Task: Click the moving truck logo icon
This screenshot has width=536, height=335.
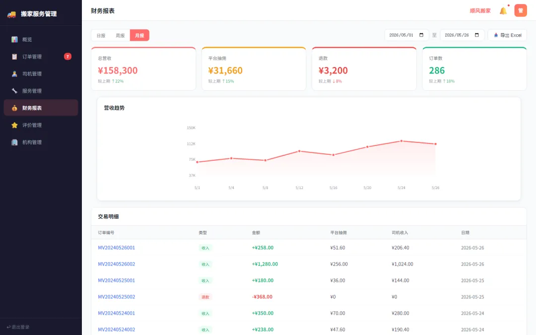Action: pyautogui.click(x=11, y=14)
